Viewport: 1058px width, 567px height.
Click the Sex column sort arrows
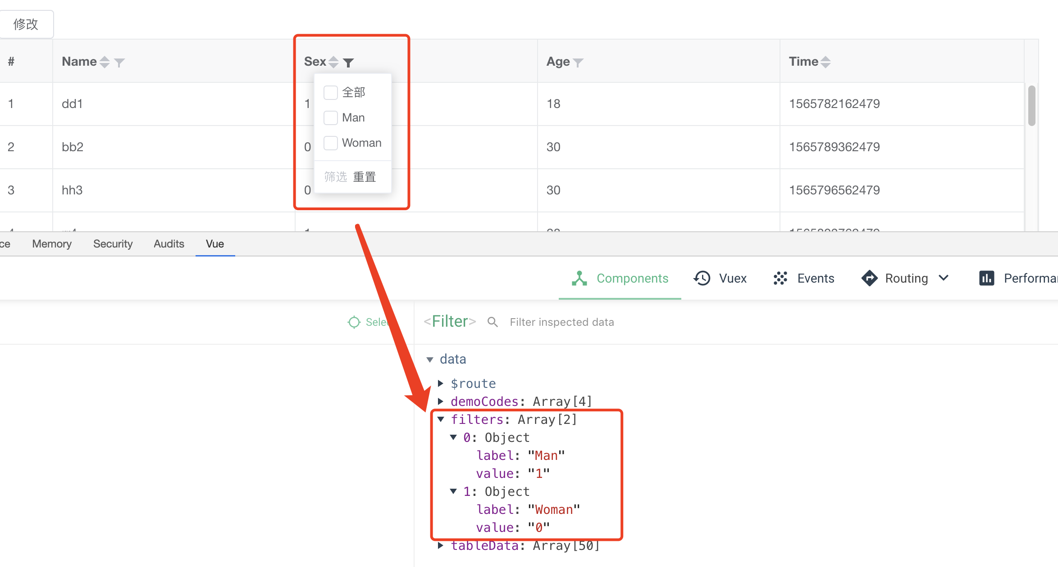pos(333,62)
